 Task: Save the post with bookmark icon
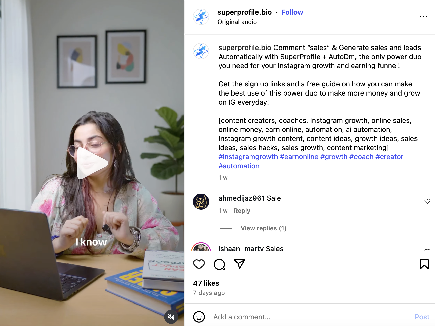click(x=424, y=264)
